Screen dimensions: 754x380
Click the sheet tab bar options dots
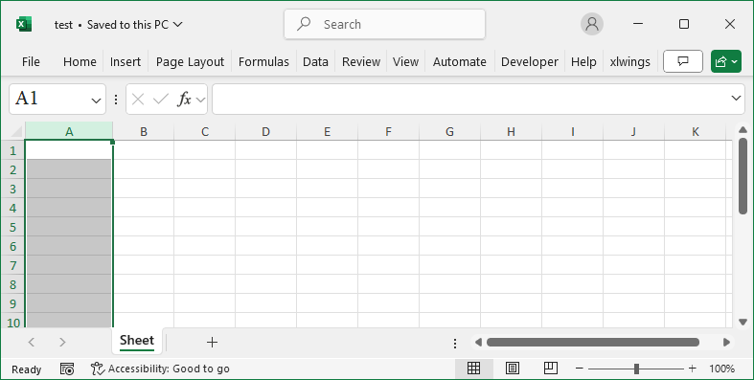[455, 343]
